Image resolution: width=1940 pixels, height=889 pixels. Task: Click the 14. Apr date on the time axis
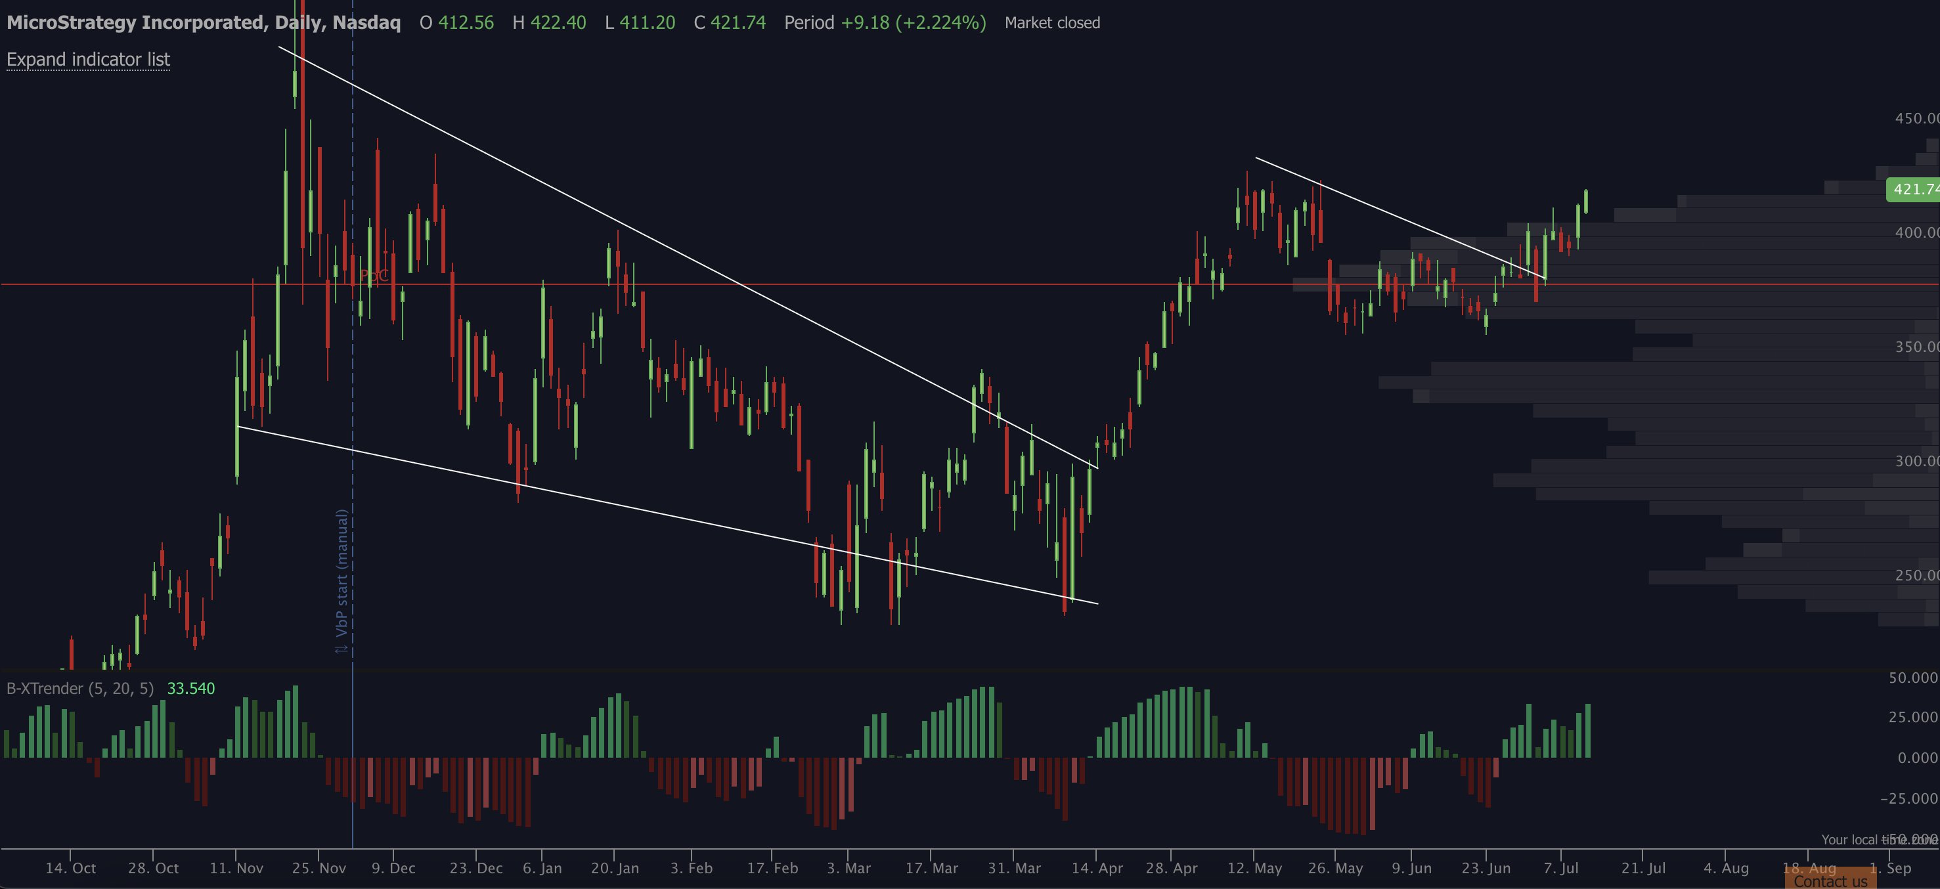coord(1097,868)
